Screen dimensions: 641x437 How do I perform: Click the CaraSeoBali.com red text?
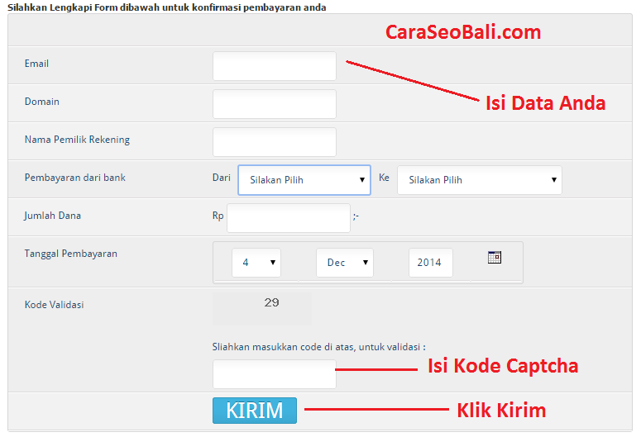[463, 32]
